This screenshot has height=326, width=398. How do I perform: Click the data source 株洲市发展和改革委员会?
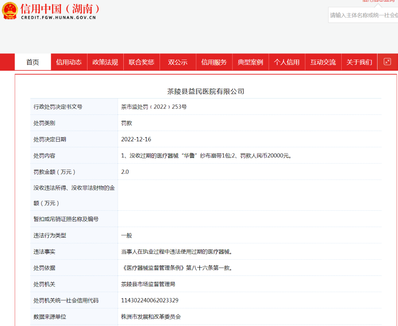pyautogui.click(x=151, y=317)
